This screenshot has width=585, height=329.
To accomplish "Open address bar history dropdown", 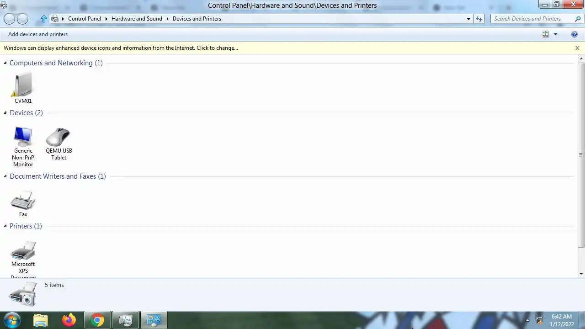I will [468, 19].
